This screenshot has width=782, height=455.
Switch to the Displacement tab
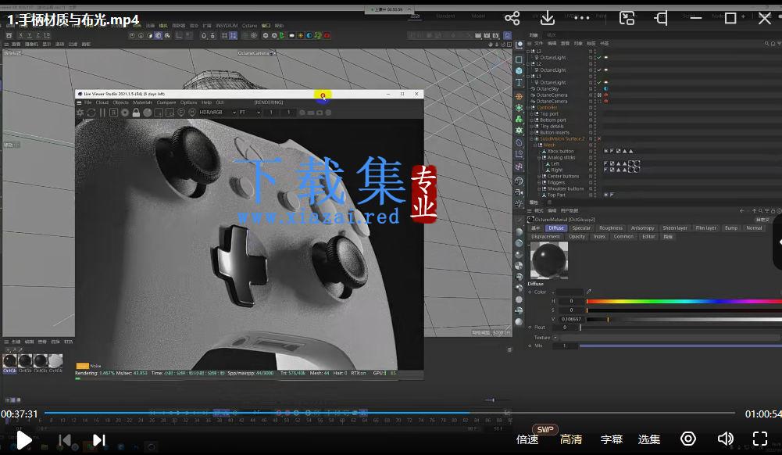click(545, 236)
